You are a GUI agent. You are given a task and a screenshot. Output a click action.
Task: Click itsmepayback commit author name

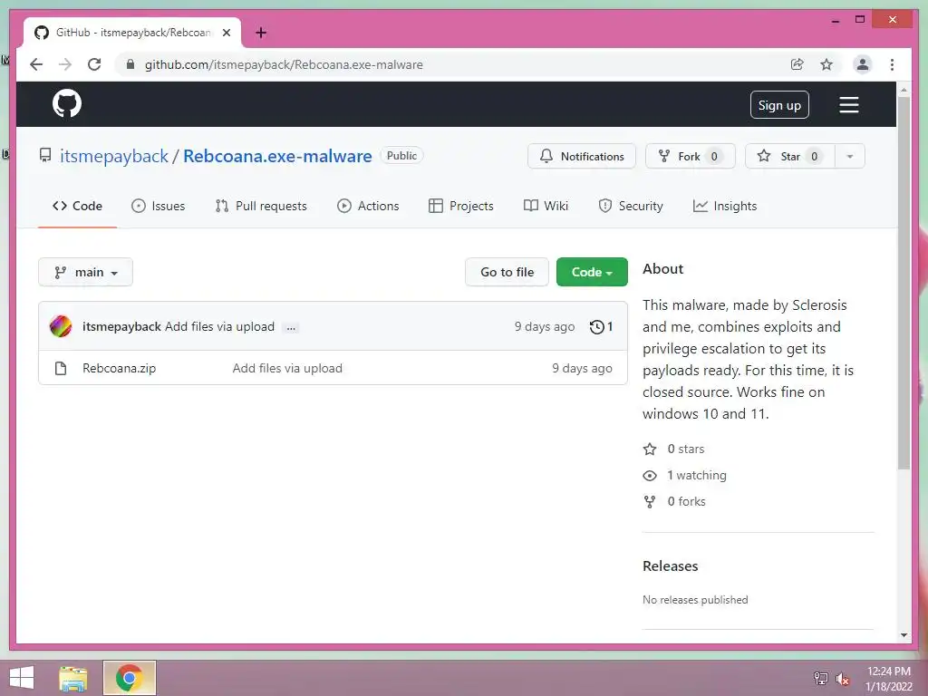pos(121,326)
